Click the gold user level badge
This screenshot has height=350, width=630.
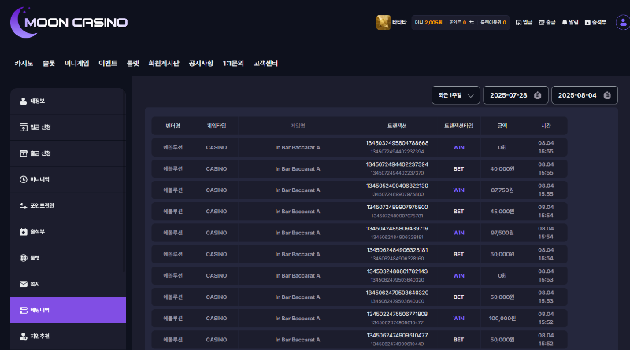coord(384,23)
